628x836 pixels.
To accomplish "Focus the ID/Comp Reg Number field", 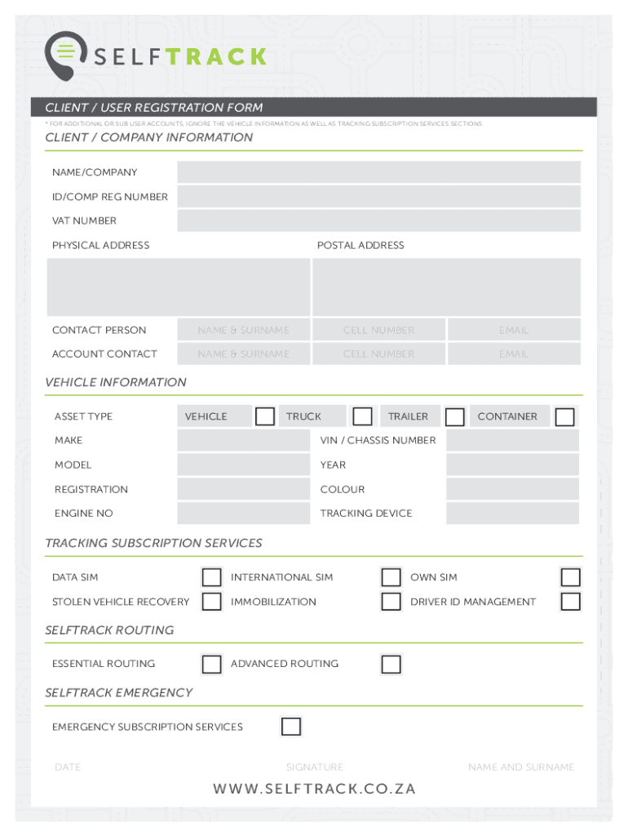I will coord(378,197).
